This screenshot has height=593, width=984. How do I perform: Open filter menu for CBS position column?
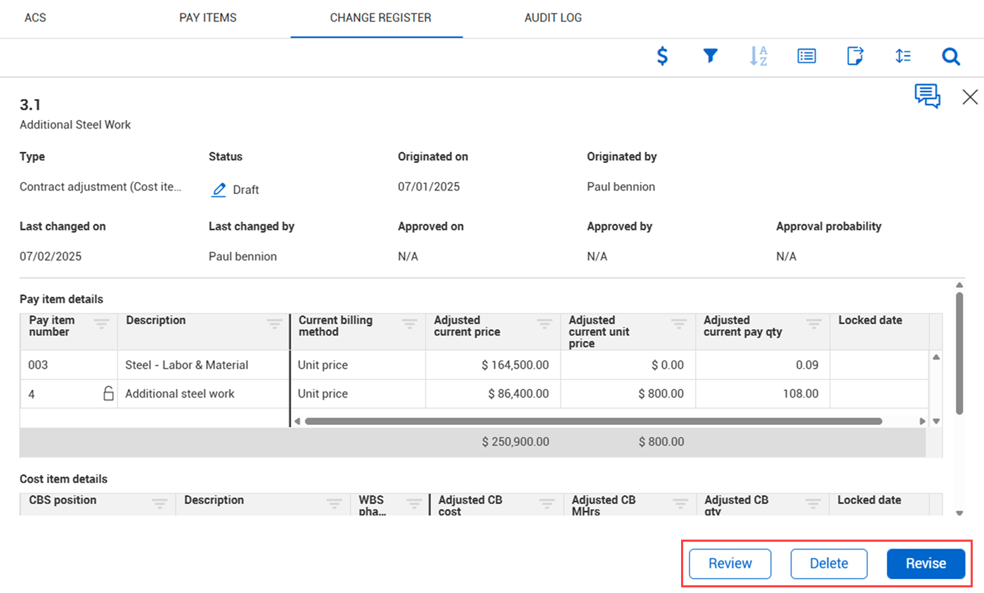[x=160, y=503]
